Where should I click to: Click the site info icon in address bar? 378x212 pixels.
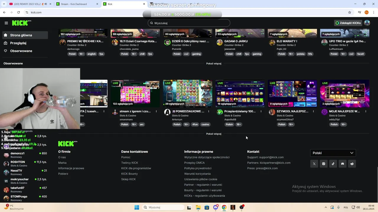click(x=27, y=12)
